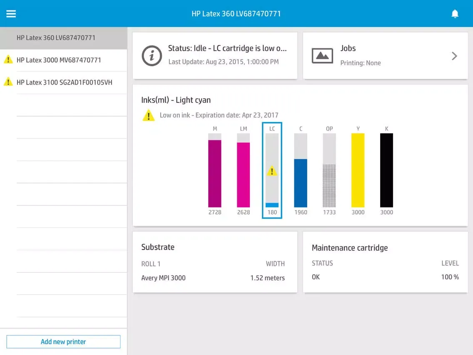
Task: Select HP Latex 360 printer in sidebar
Action: pyautogui.click(x=56, y=38)
